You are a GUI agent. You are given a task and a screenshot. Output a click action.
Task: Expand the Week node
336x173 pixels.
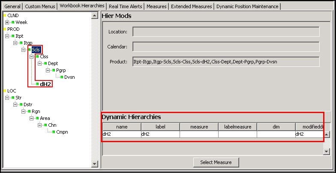[x=7, y=22]
